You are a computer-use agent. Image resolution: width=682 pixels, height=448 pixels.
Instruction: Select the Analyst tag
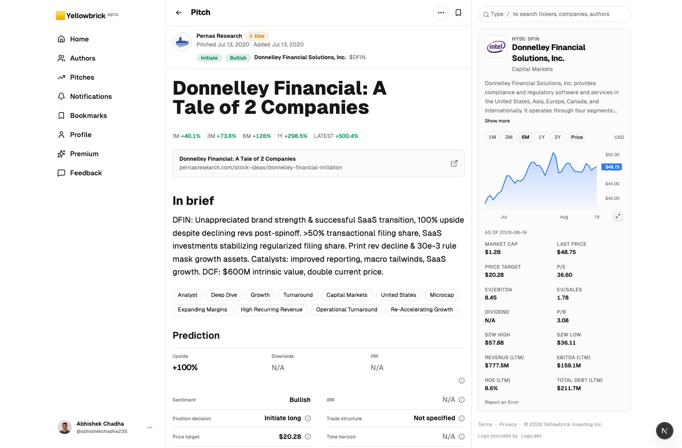click(188, 295)
